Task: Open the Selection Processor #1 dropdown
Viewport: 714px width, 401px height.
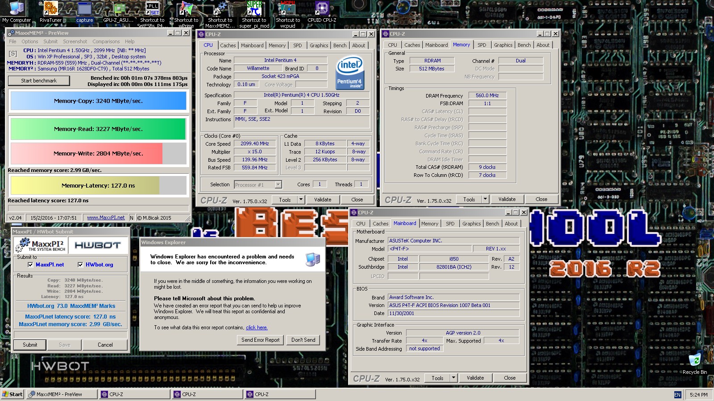Action: coord(278,184)
